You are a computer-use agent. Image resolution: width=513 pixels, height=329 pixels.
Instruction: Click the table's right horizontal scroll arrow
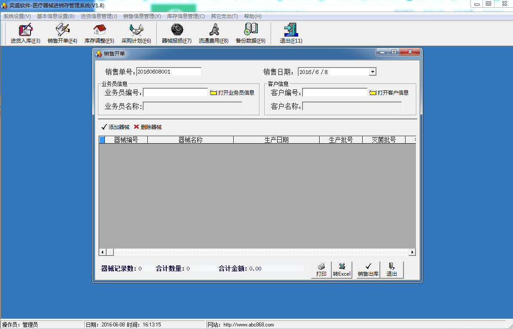point(412,252)
